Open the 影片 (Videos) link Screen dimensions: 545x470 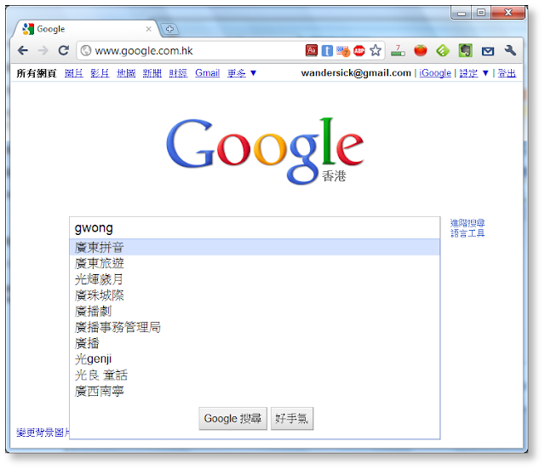(x=100, y=73)
